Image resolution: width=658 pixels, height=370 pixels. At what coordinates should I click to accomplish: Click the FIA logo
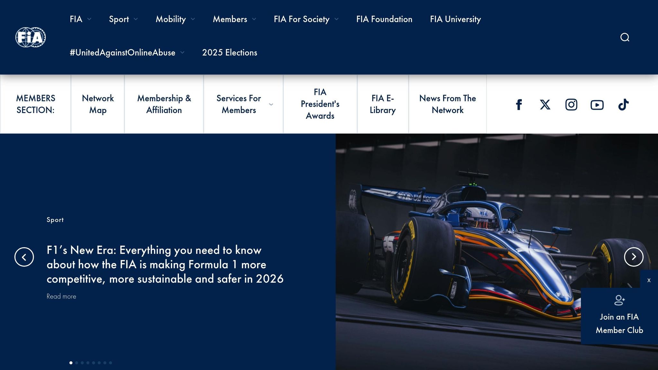click(30, 37)
